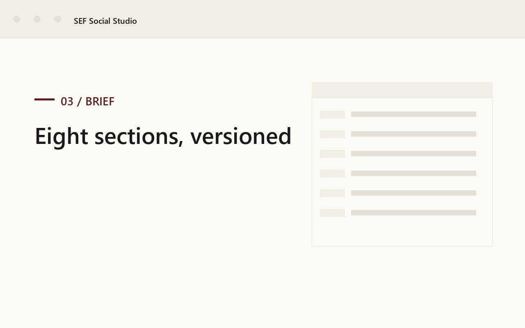This screenshot has width=525, height=328.
Task: Click the first row's long text line
Action: coord(413,114)
